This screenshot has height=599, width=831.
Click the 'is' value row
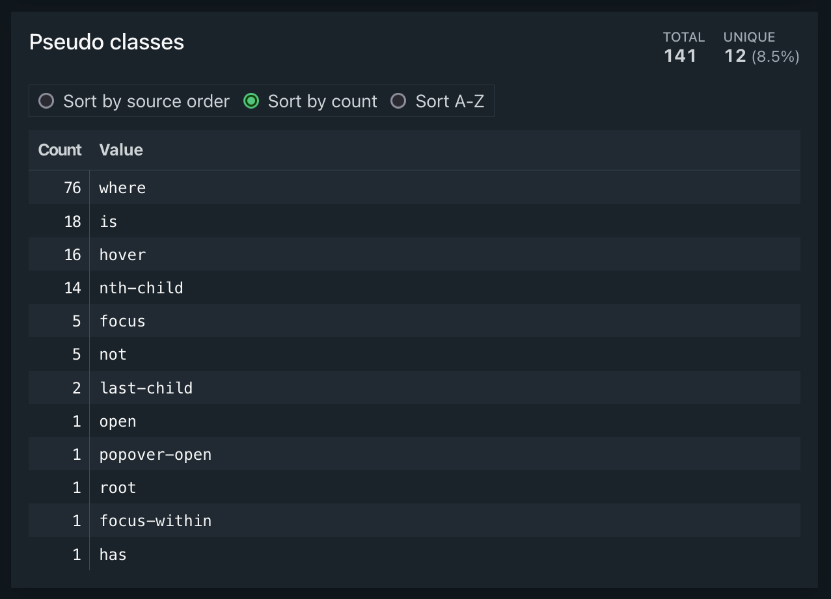pos(108,222)
